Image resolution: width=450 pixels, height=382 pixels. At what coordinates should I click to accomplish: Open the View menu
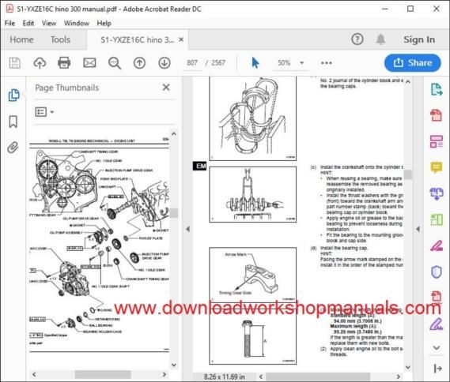[49, 23]
